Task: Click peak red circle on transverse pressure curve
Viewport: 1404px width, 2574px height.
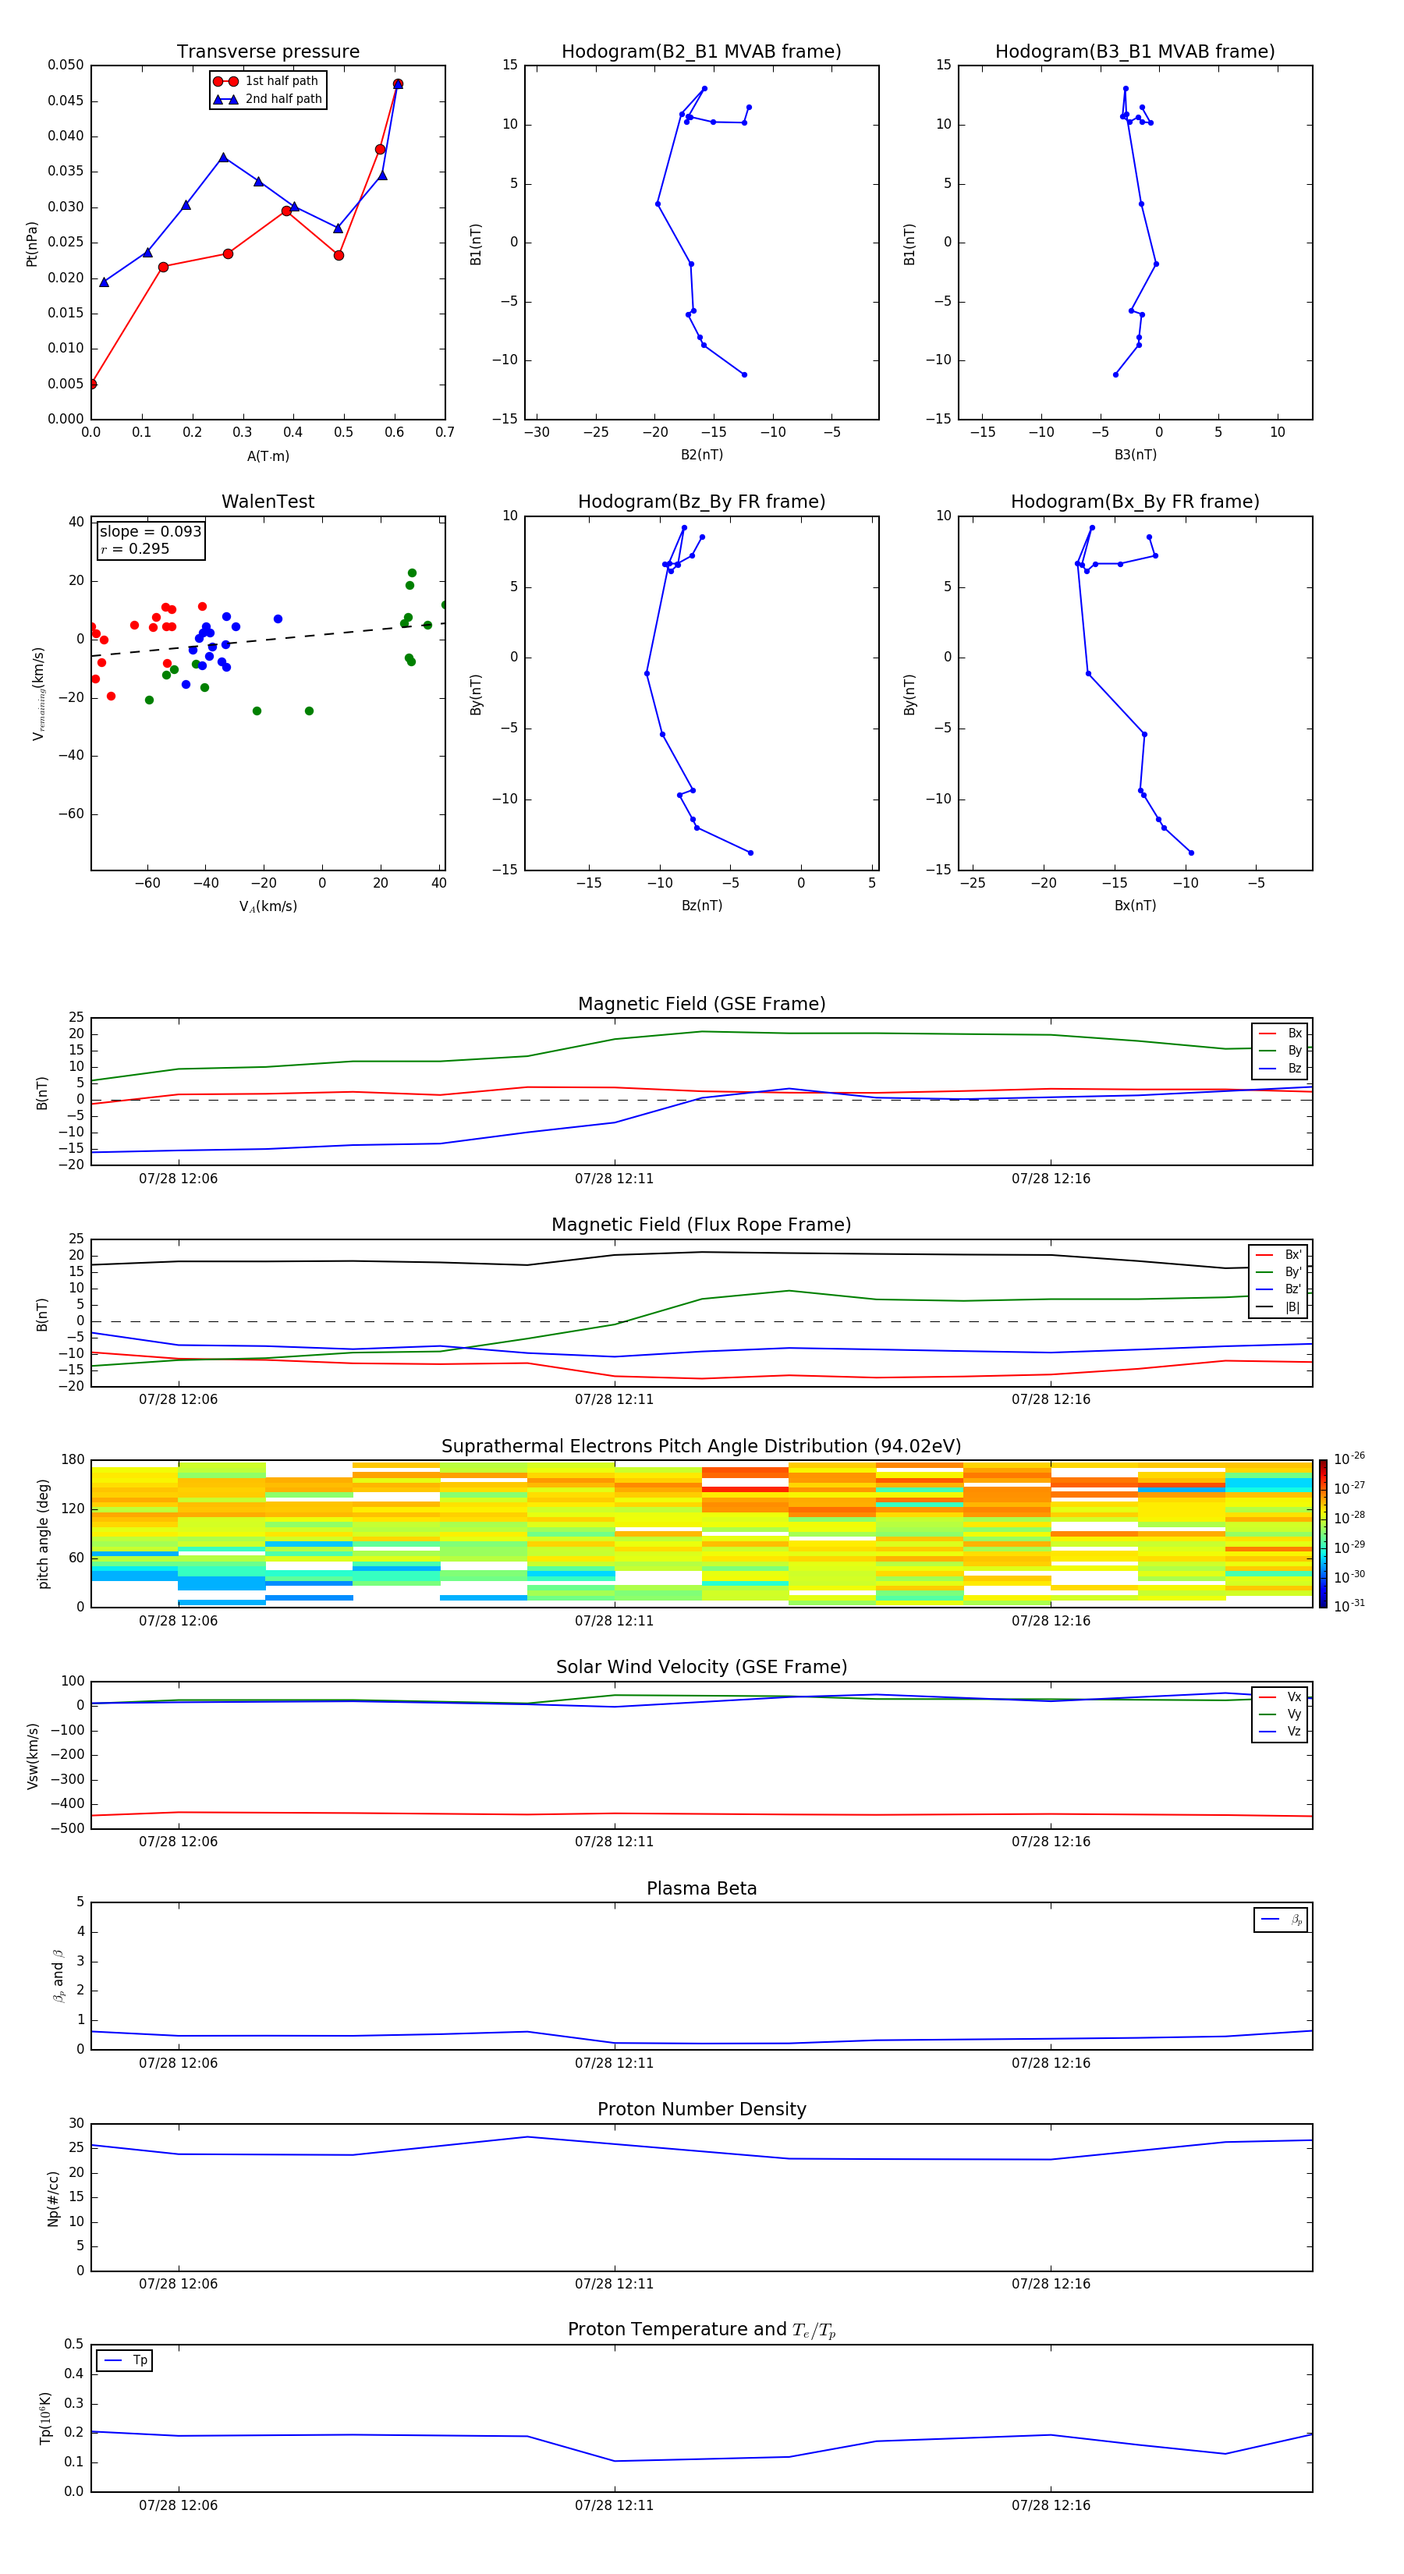Action: [398, 84]
